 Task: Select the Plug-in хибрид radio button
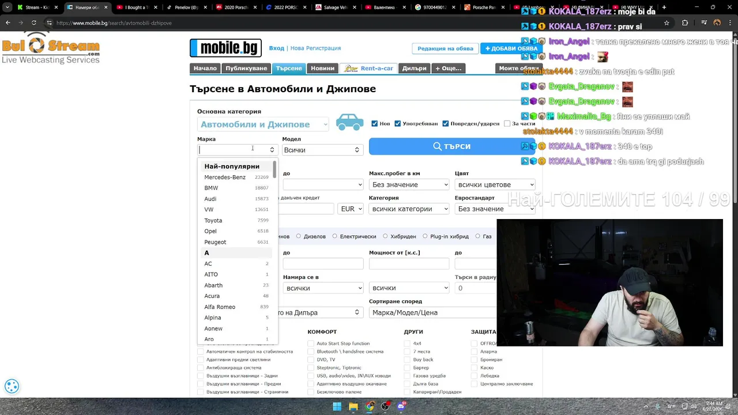coord(425,236)
